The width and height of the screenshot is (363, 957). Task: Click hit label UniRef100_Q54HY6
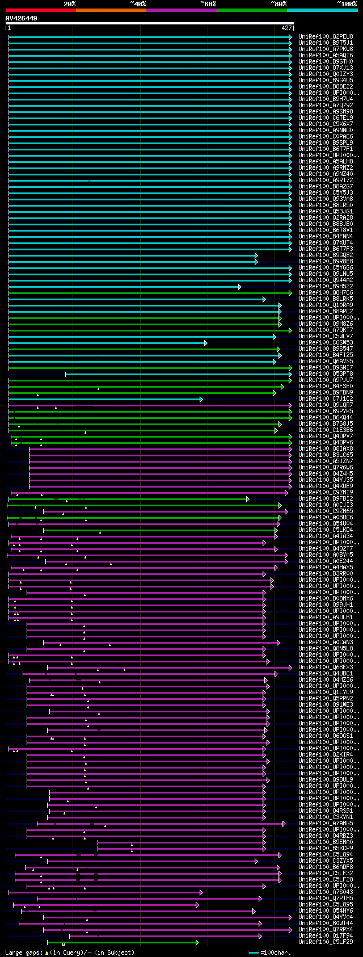tap(326, 910)
